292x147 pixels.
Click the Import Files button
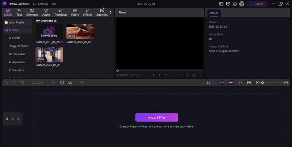(157, 118)
